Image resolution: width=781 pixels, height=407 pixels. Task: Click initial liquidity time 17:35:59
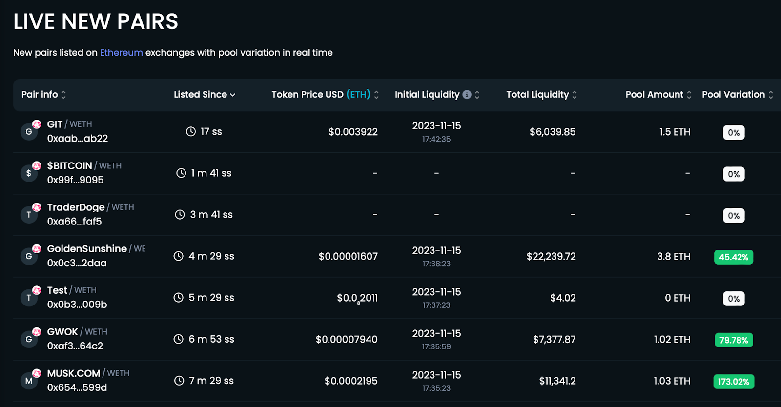436,346
